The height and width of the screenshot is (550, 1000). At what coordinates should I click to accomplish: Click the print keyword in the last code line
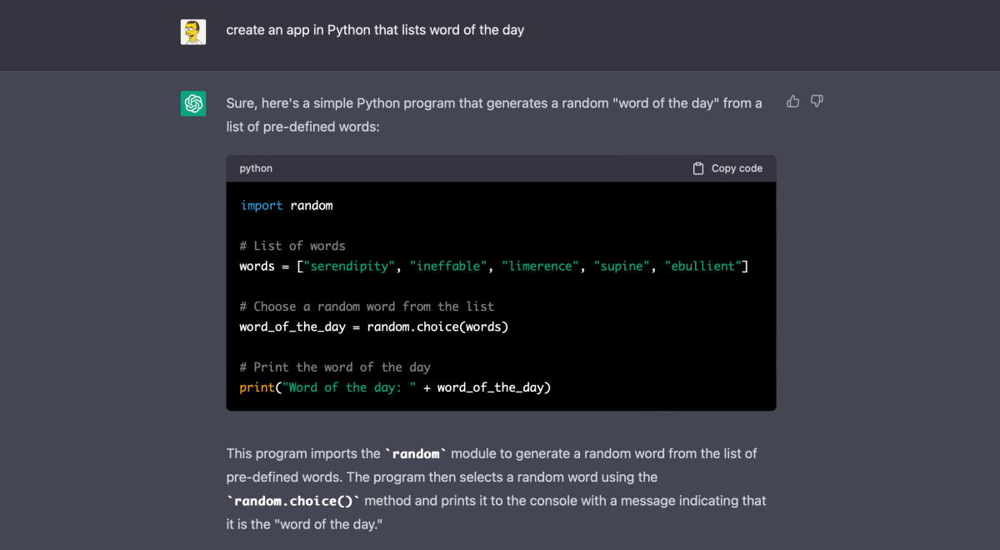point(257,387)
